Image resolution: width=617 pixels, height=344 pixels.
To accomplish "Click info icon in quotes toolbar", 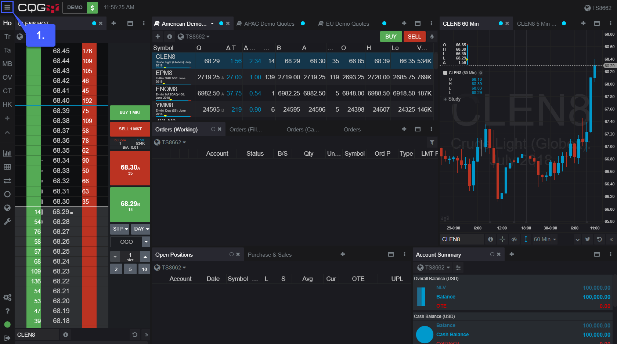I will (x=169, y=36).
